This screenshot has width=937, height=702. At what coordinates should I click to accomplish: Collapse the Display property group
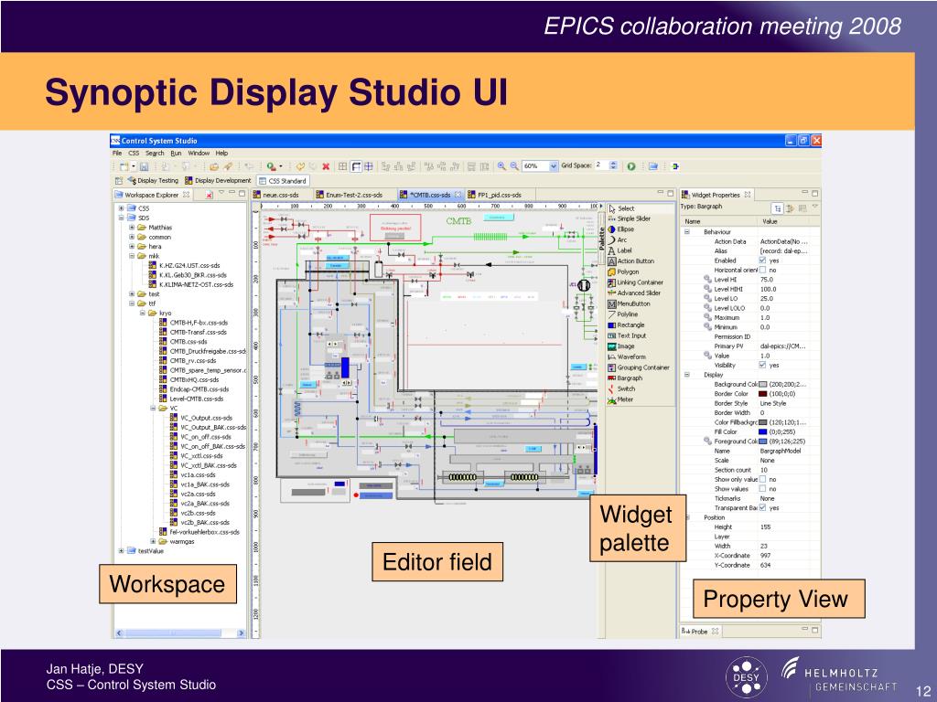[687, 375]
